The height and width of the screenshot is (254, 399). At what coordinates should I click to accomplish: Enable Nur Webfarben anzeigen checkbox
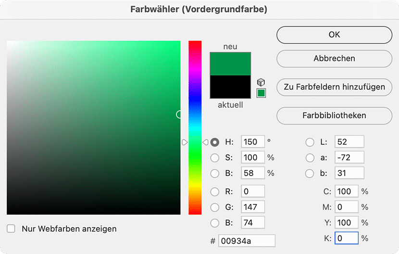(x=11, y=229)
